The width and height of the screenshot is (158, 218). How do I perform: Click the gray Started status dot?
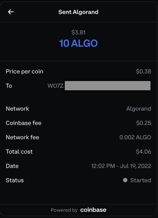point(125,180)
